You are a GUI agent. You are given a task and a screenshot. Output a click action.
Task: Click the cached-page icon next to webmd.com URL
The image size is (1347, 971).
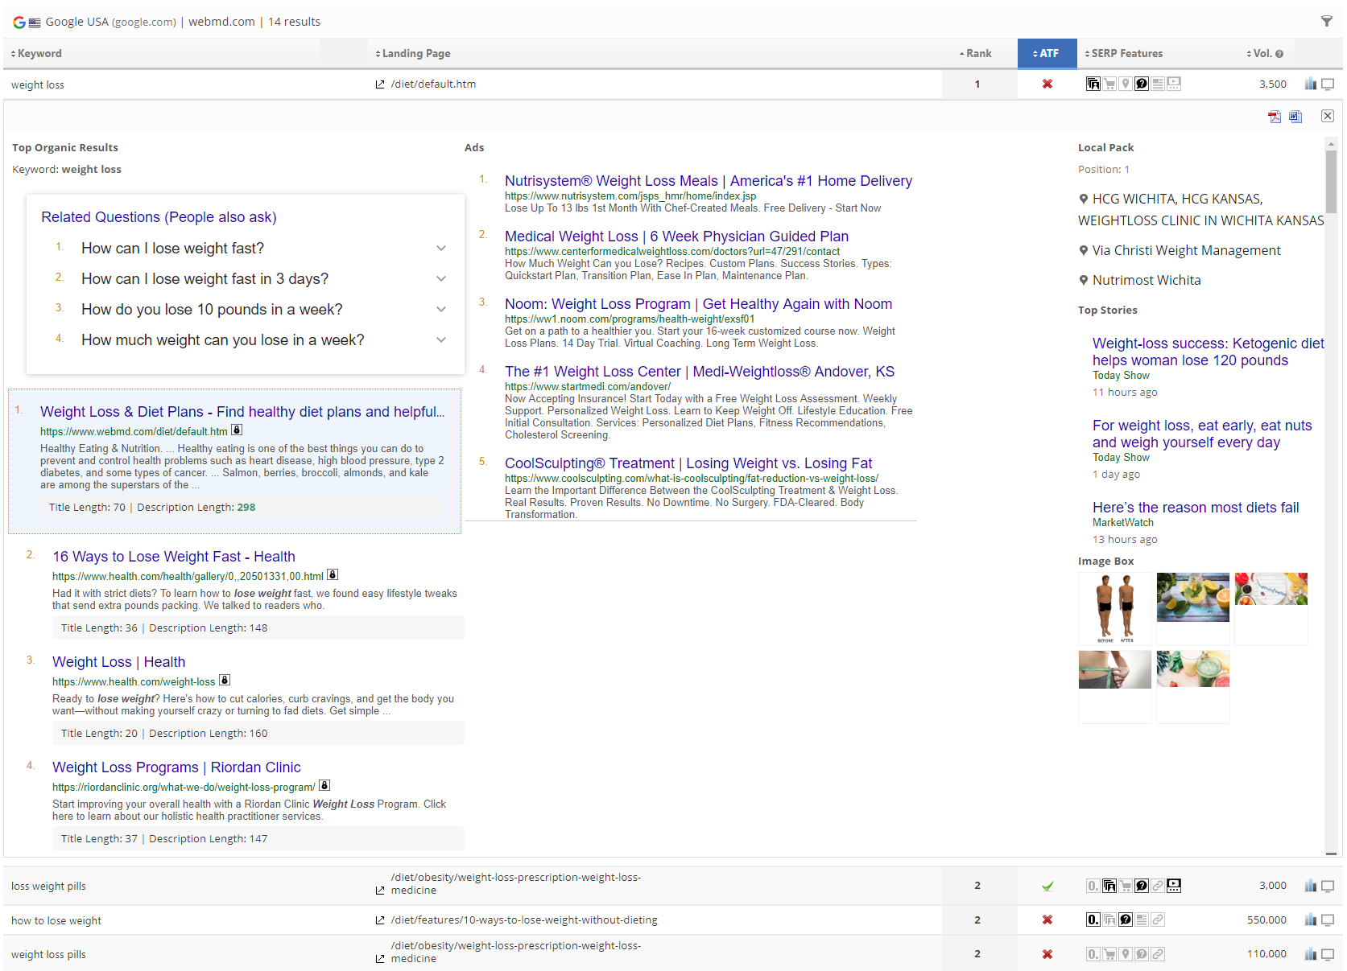[237, 430]
